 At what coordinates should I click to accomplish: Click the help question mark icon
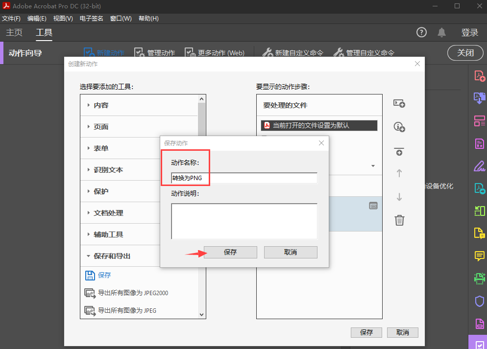point(421,33)
